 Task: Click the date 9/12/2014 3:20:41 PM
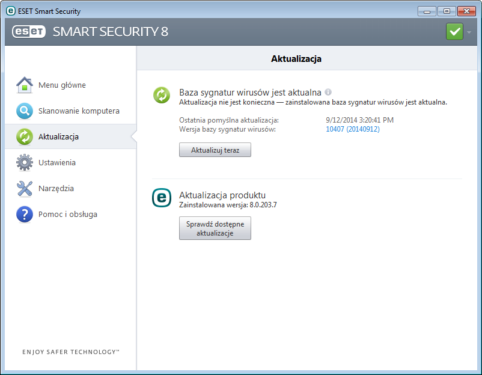(359, 120)
